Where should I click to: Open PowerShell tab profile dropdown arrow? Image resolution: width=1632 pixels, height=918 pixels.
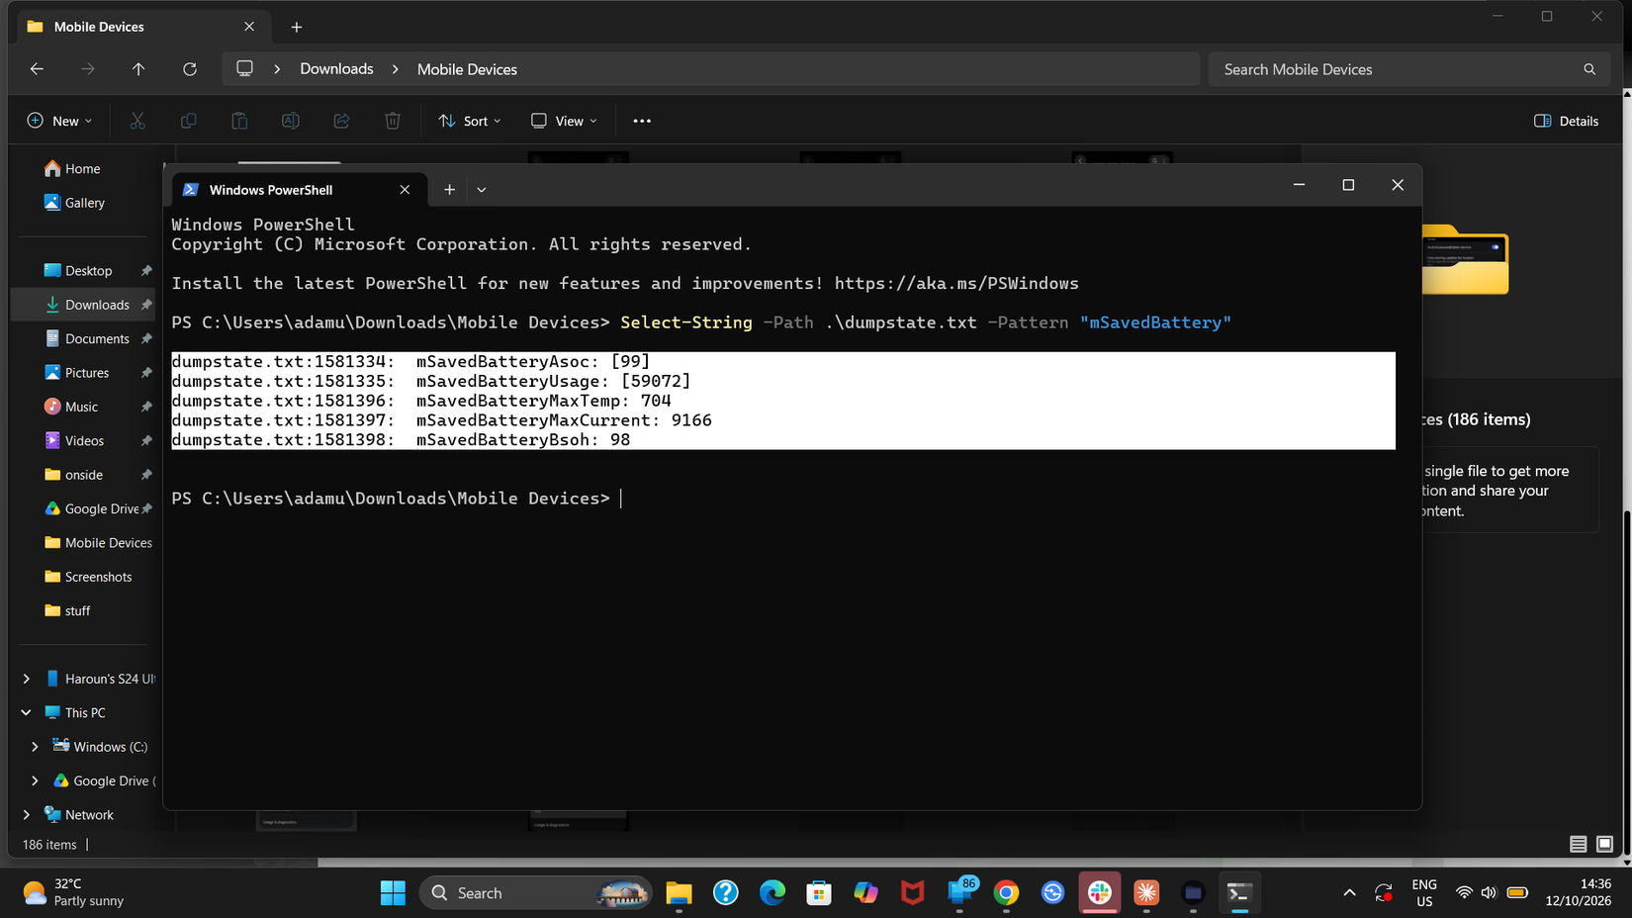point(482,190)
